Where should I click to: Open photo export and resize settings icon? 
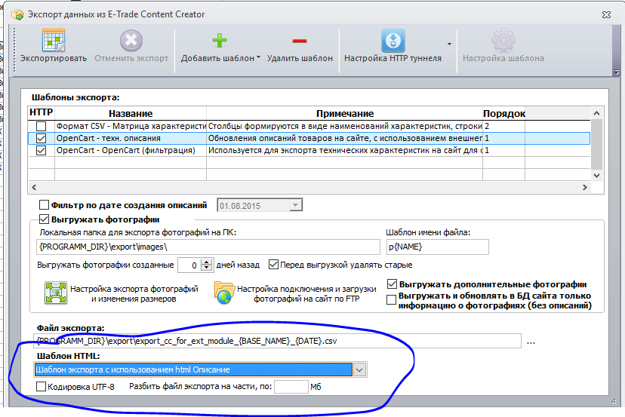pos(56,293)
